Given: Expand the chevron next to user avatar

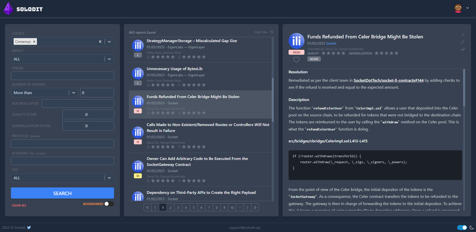Looking at the screenshot, I should (x=468, y=9).
